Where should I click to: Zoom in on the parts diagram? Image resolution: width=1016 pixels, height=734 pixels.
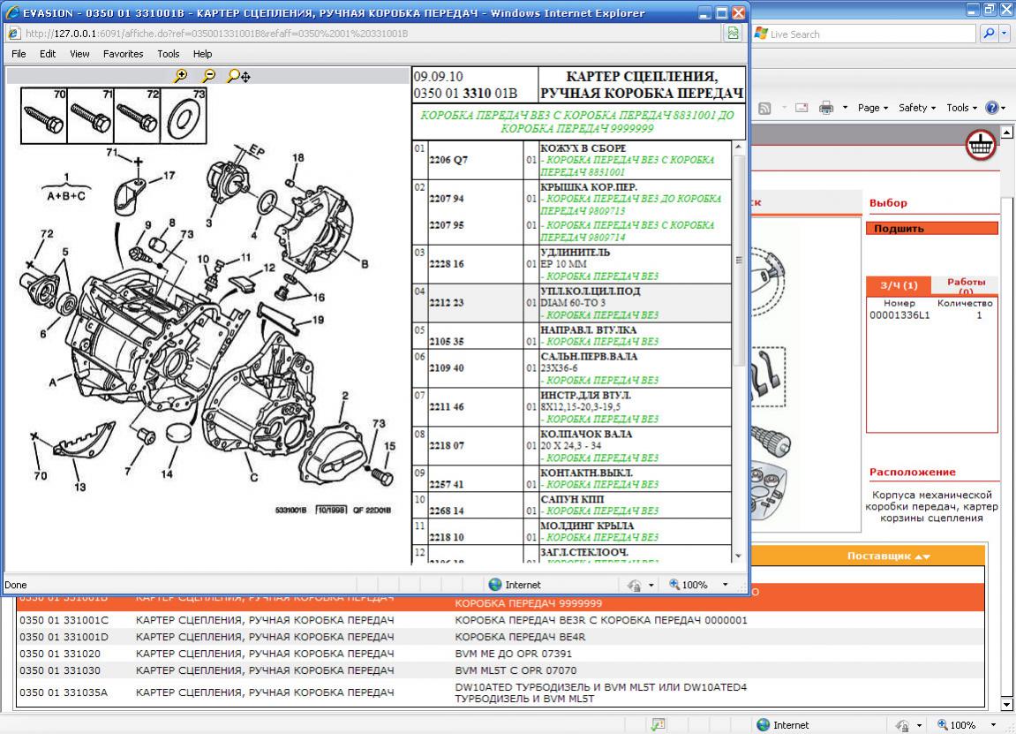pos(181,76)
